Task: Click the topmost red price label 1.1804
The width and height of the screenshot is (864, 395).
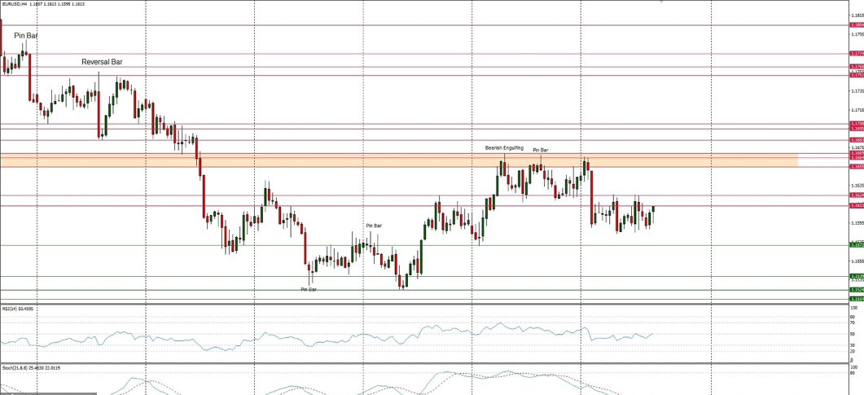Action: coord(856,25)
